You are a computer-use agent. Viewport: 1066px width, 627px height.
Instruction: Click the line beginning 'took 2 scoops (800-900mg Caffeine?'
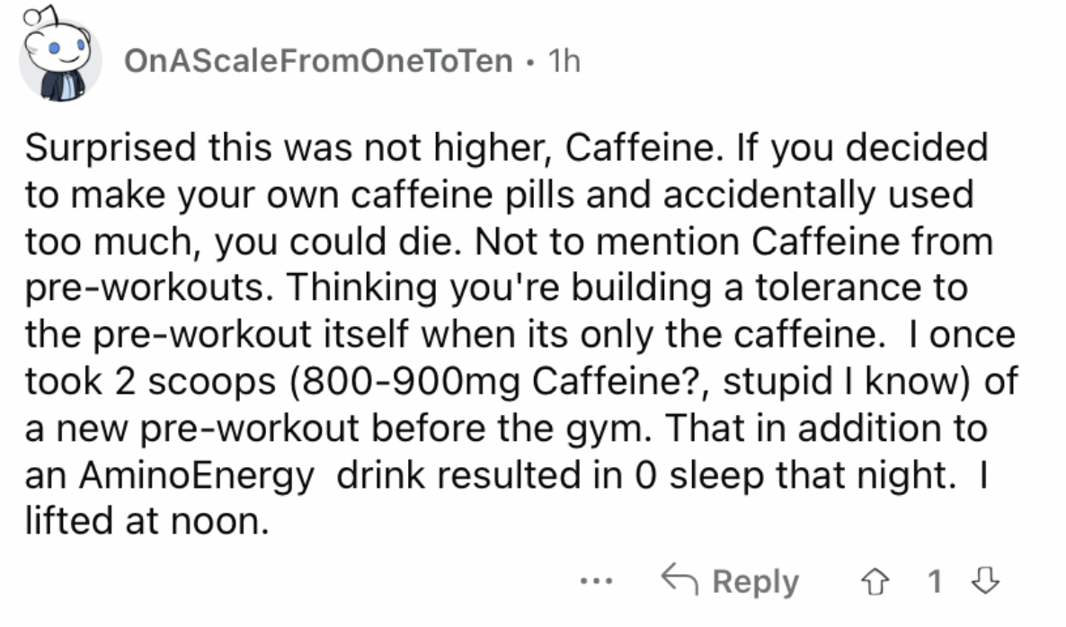point(521,381)
